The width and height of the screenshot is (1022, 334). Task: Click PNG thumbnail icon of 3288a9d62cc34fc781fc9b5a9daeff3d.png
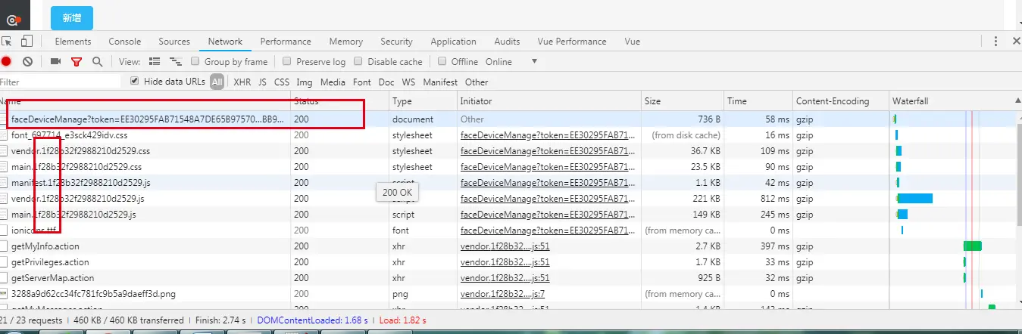[x=4, y=293]
